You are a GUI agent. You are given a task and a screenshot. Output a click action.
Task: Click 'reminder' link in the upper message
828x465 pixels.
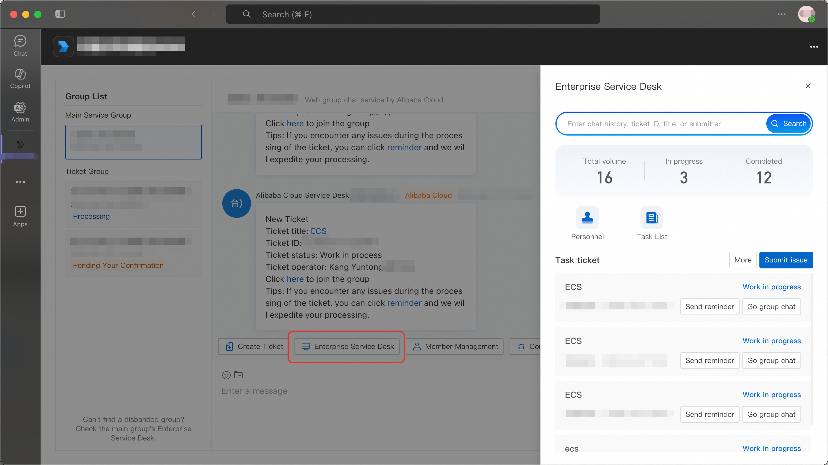tap(404, 147)
